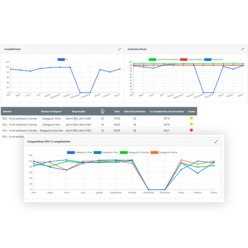
Task: Expand the Evolución Anual chart panel
Action: point(243,49)
